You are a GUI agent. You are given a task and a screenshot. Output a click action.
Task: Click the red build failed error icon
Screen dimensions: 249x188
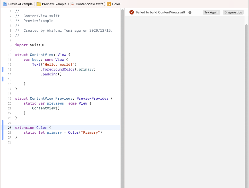pyautogui.click(x=131, y=12)
